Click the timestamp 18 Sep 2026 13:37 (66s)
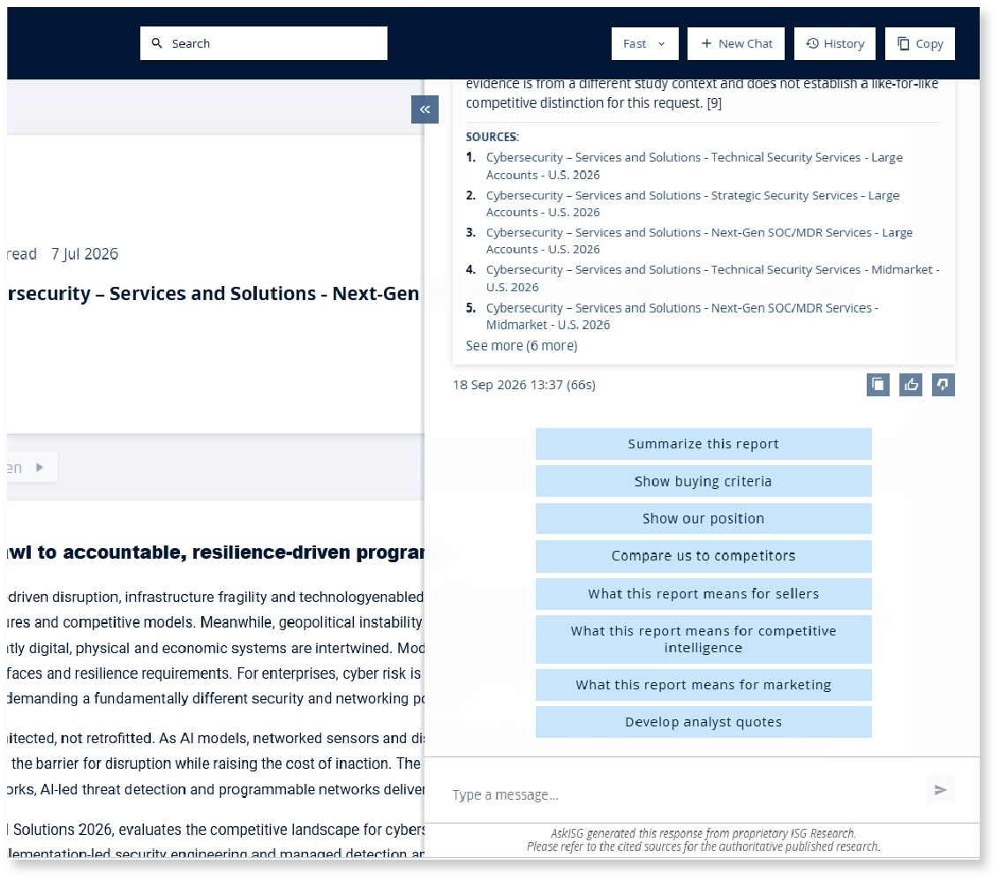This screenshot has width=1000, height=880. (x=524, y=385)
